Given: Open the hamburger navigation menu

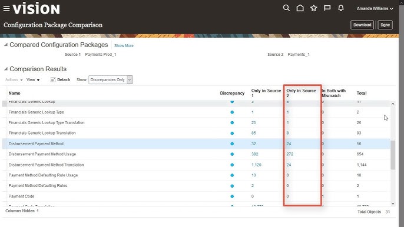Looking at the screenshot, I should (6, 8).
